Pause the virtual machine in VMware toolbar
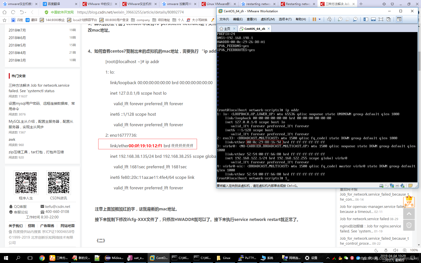Viewport: 421px width, 263px height. 314,19
